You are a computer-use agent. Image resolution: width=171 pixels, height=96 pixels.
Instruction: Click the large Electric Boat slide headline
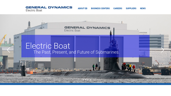tap(48, 46)
